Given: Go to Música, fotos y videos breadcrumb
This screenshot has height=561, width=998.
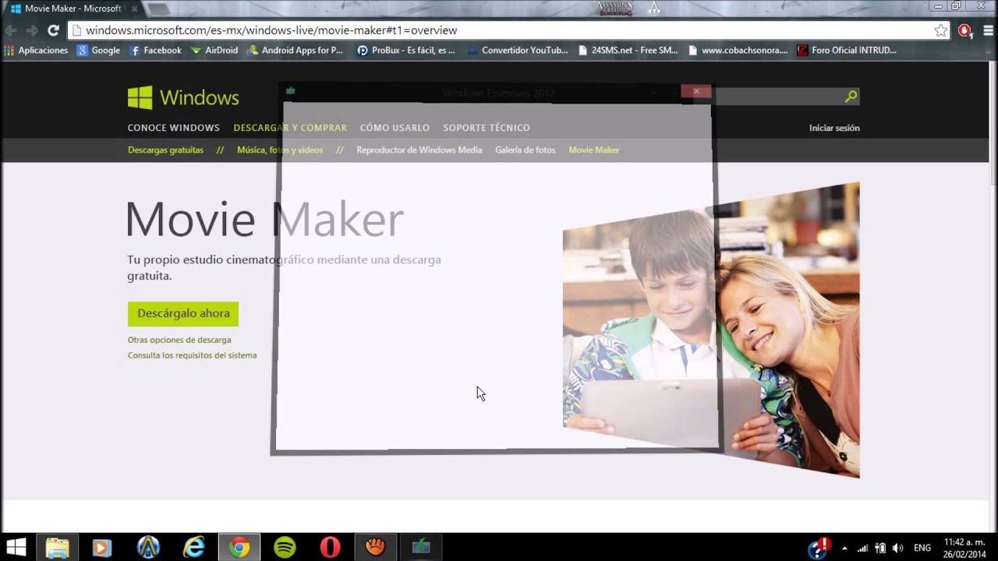Looking at the screenshot, I should click(x=280, y=150).
